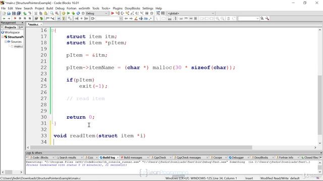Click the Save all files icon
Image resolution: width=323 pixels, height=181 pixels.
(x=19, y=14)
